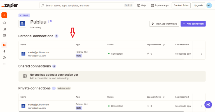The width and height of the screenshot is (215, 112).
Task: Click horizontal scrollbar under Personal connections table
Action: [101, 59]
